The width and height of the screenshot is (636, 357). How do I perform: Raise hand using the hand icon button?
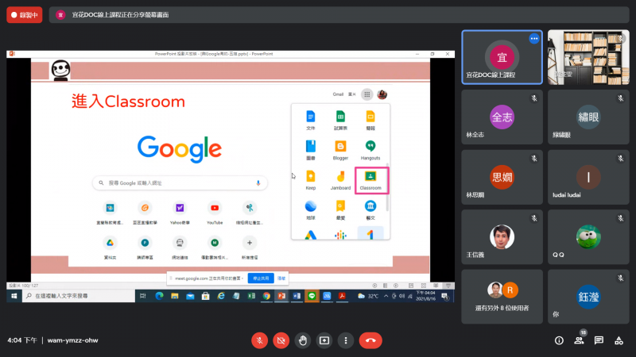pos(303,340)
